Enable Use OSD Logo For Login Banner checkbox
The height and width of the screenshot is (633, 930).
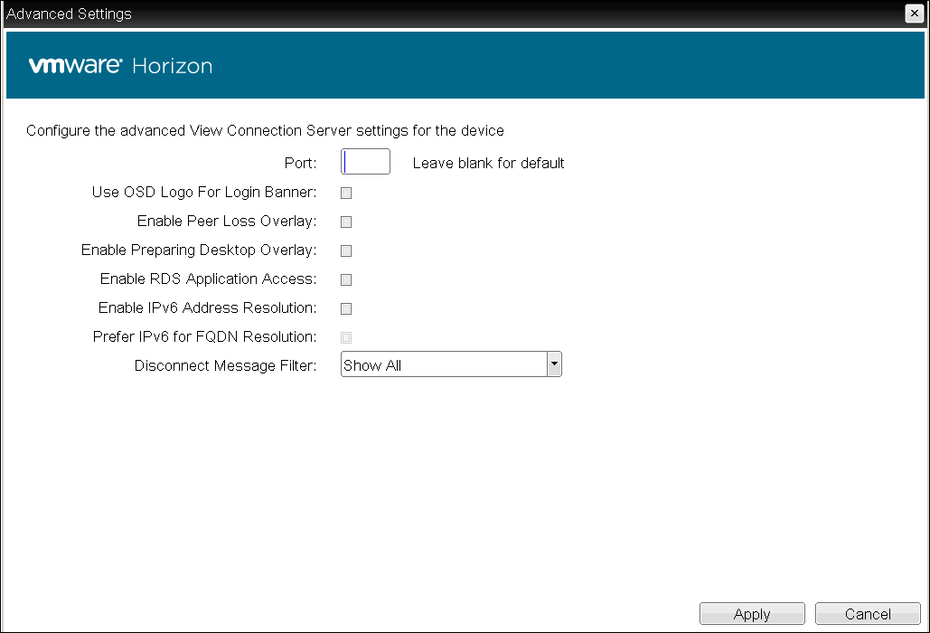click(346, 193)
